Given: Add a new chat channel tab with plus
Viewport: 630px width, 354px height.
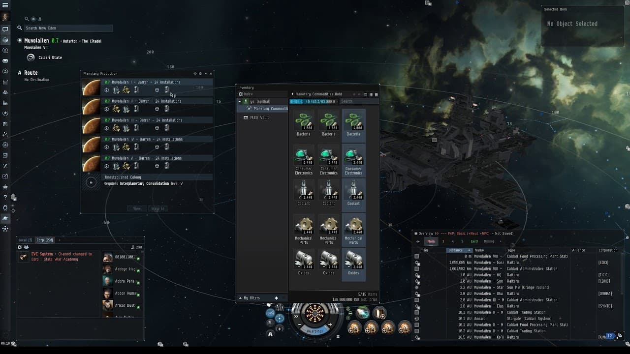Looking at the screenshot, I should tap(59, 240).
